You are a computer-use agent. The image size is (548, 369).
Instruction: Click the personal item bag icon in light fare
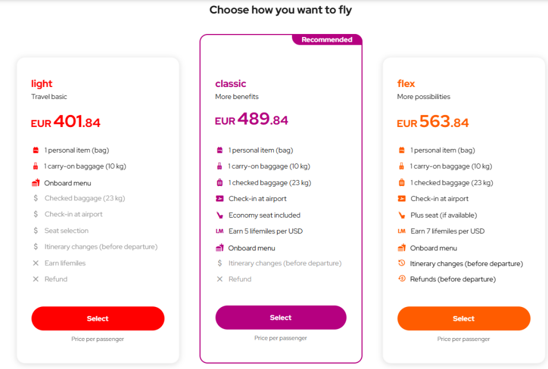[x=36, y=150]
